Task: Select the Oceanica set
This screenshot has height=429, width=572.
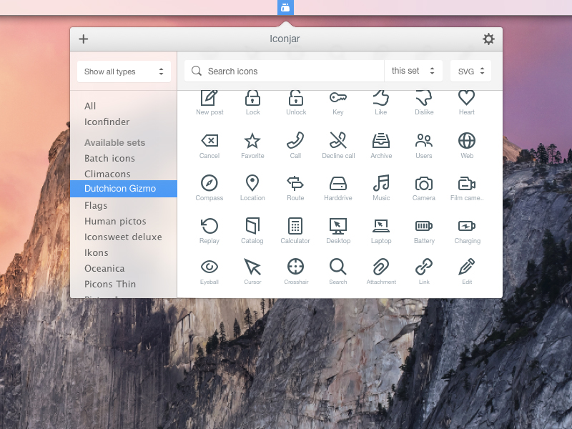Action: [x=104, y=269]
